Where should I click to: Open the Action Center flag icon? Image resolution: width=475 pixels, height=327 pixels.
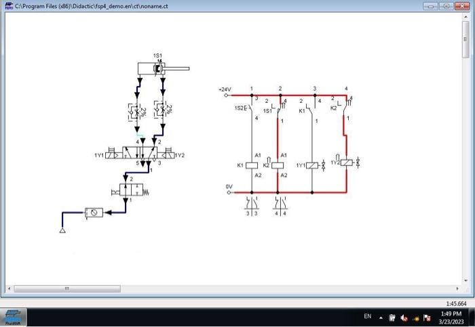pyautogui.click(x=427, y=318)
